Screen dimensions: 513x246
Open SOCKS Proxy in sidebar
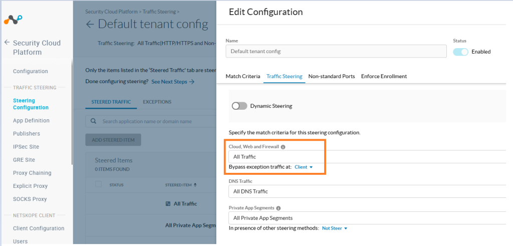pyautogui.click(x=30, y=199)
